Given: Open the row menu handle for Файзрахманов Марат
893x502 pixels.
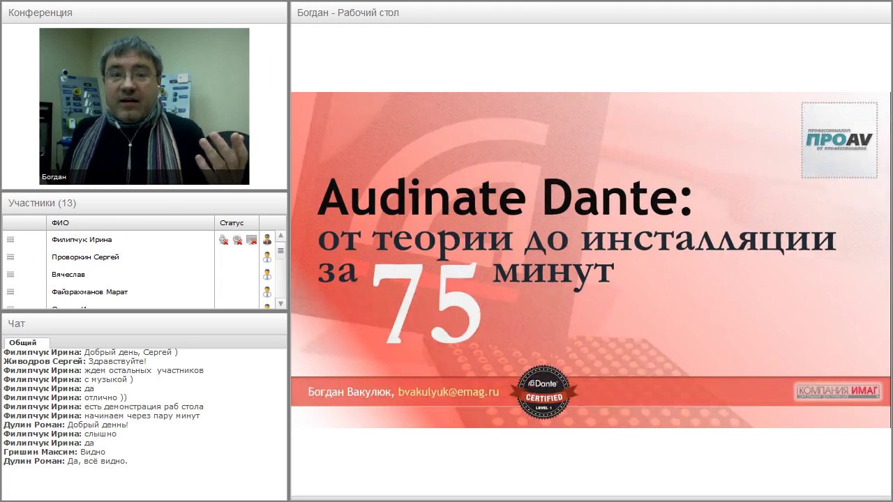Looking at the screenshot, I should (10, 292).
